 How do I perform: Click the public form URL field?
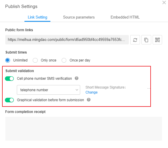point(67,40)
